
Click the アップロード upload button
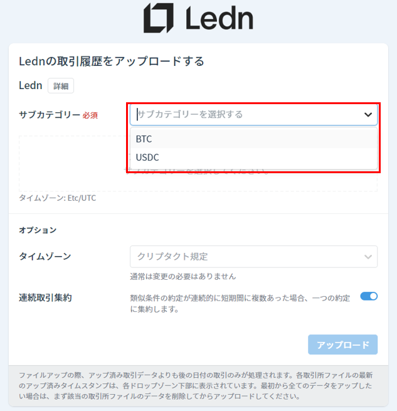point(343,344)
